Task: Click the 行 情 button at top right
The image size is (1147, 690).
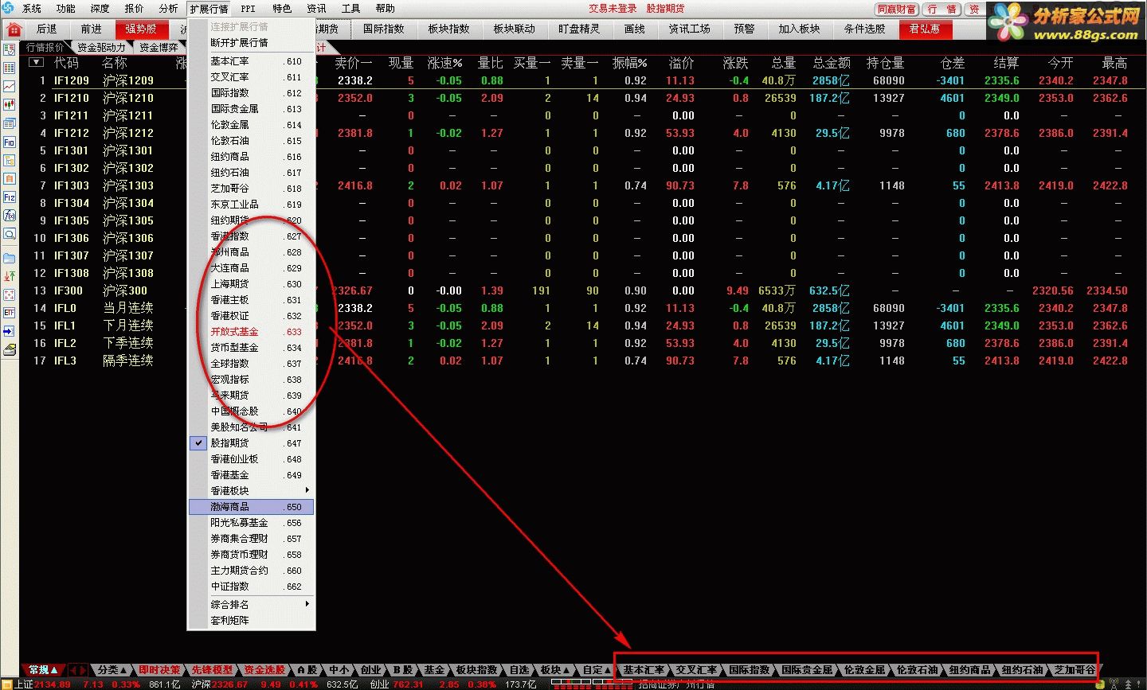Action: pyautogui.click(x=941, y=10)
